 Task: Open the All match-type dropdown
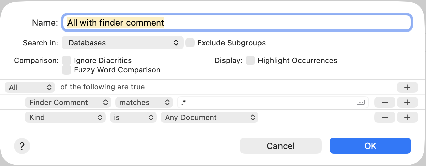pyautogui.click(x=30, y=87)
